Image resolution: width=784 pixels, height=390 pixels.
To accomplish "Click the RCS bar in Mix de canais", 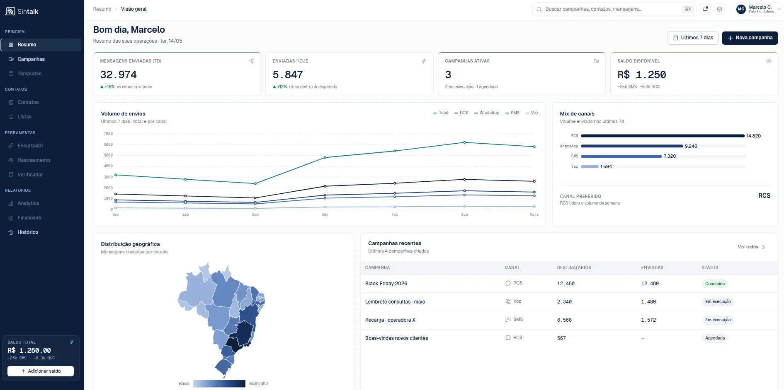I will (663, 136).
